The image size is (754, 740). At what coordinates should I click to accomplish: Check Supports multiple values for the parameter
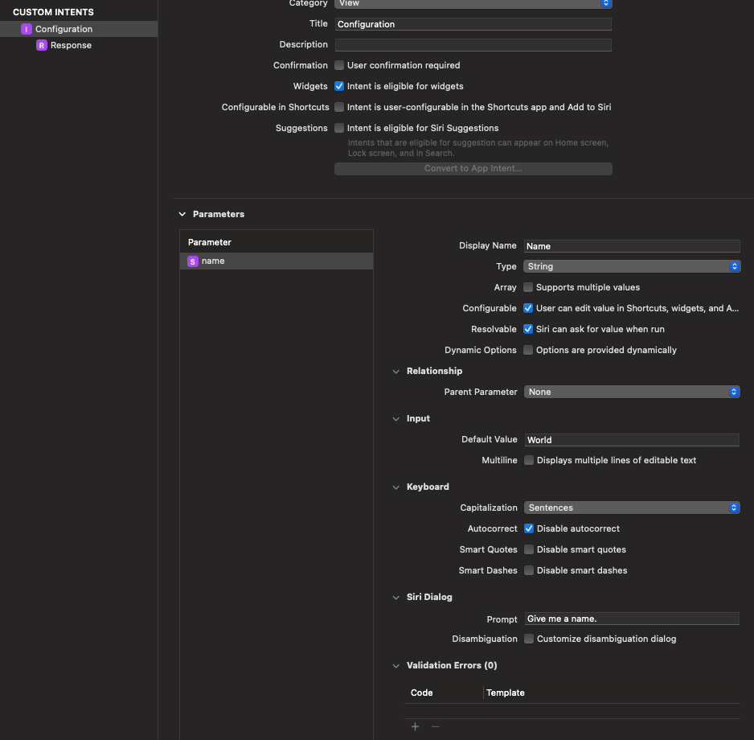[x=528, y=287]
